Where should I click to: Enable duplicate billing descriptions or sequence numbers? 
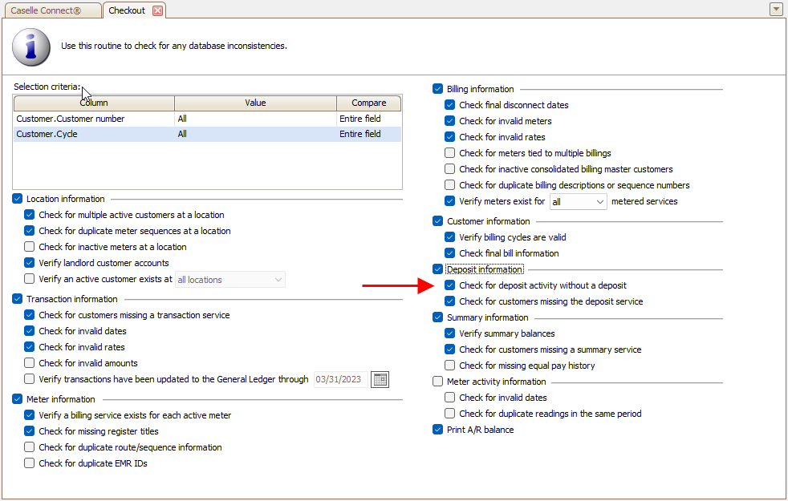[450, 185]
